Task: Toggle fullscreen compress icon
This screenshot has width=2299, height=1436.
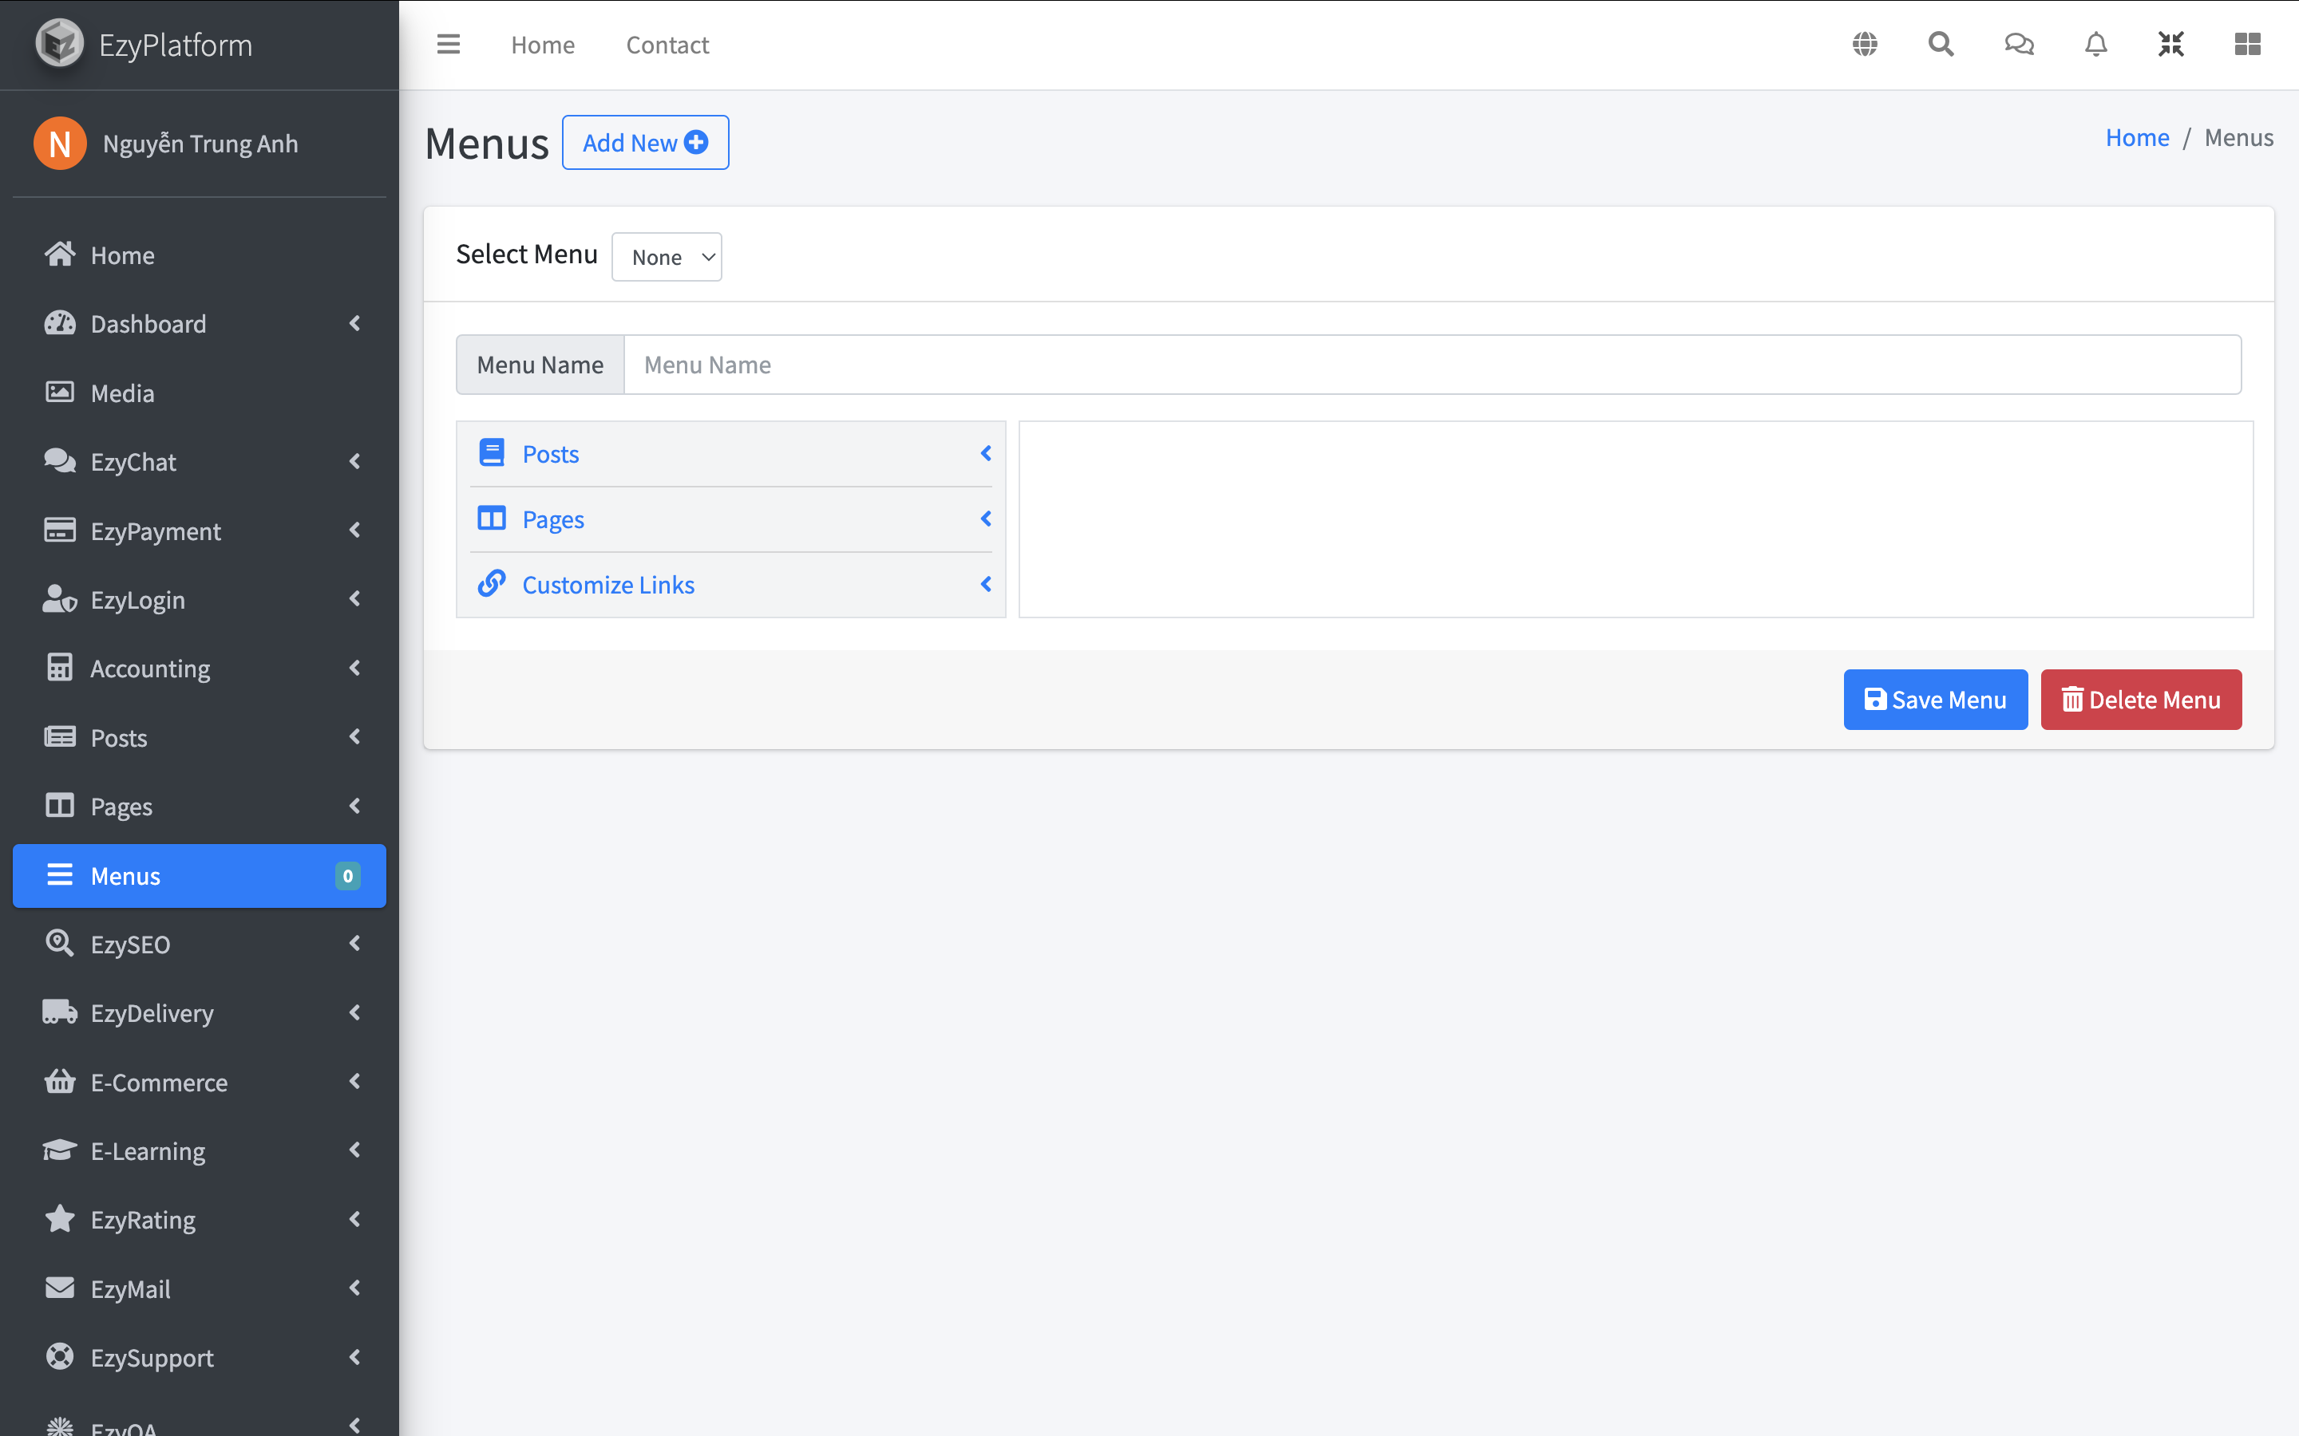Action: click(2170, 44)
